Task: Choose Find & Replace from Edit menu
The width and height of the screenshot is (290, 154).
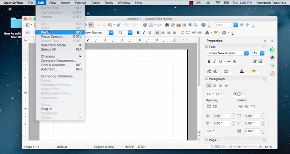Action: coord(60,65)
